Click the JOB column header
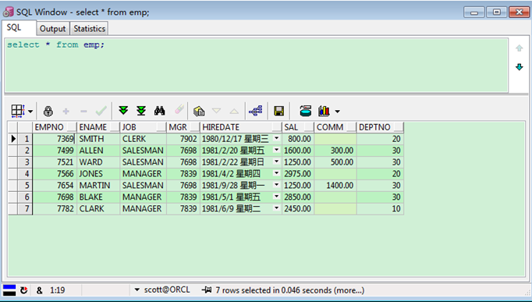Image resolution: width=532 pixels, height=302 pixels. click(x=144, y=127)
